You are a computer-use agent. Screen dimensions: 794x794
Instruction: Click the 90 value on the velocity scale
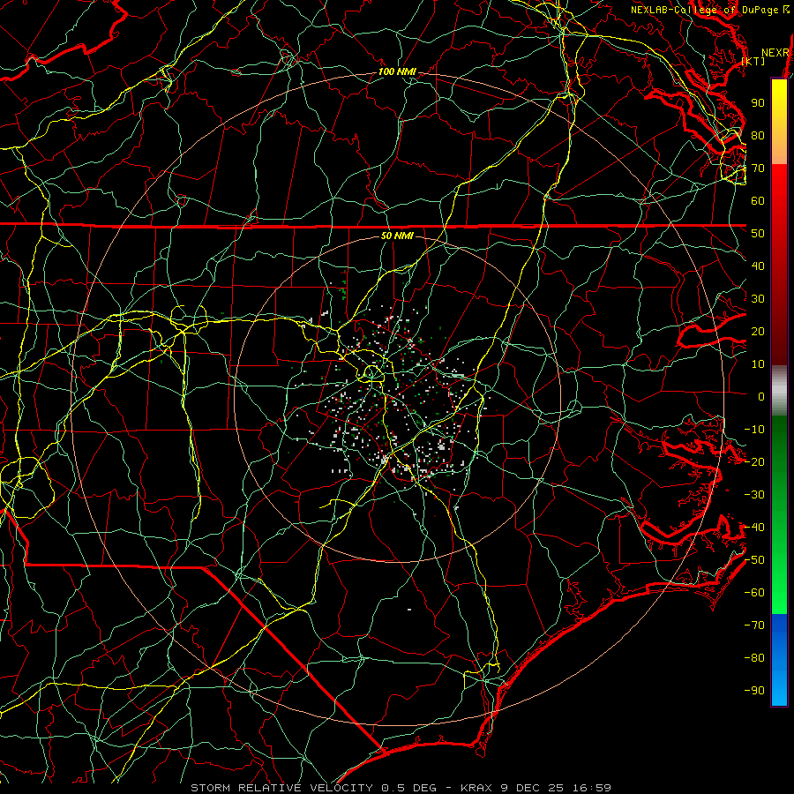point(758,103)
